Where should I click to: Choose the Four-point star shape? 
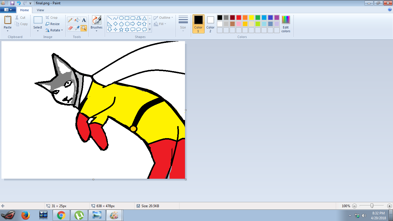[x=116, y=29]
